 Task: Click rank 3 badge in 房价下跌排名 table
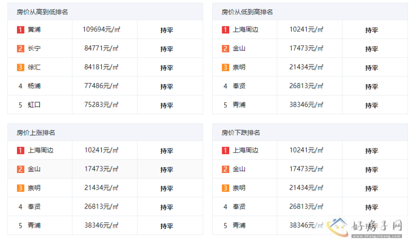pyautogui.click(x=225, y=188)
